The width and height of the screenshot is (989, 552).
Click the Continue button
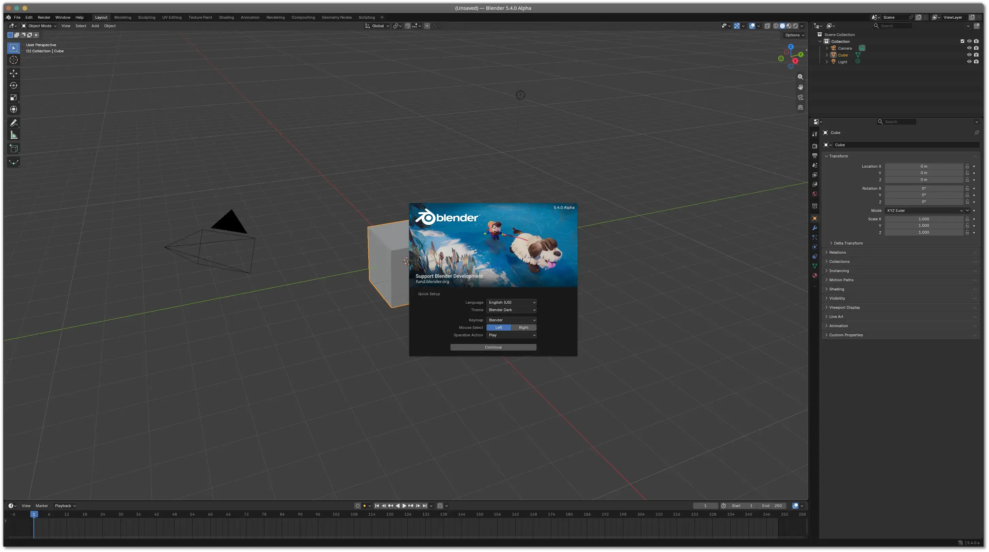(493, 347)
